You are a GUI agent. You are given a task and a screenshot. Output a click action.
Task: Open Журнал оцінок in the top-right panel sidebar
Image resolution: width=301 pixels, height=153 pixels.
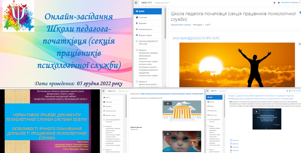[145, 35]
